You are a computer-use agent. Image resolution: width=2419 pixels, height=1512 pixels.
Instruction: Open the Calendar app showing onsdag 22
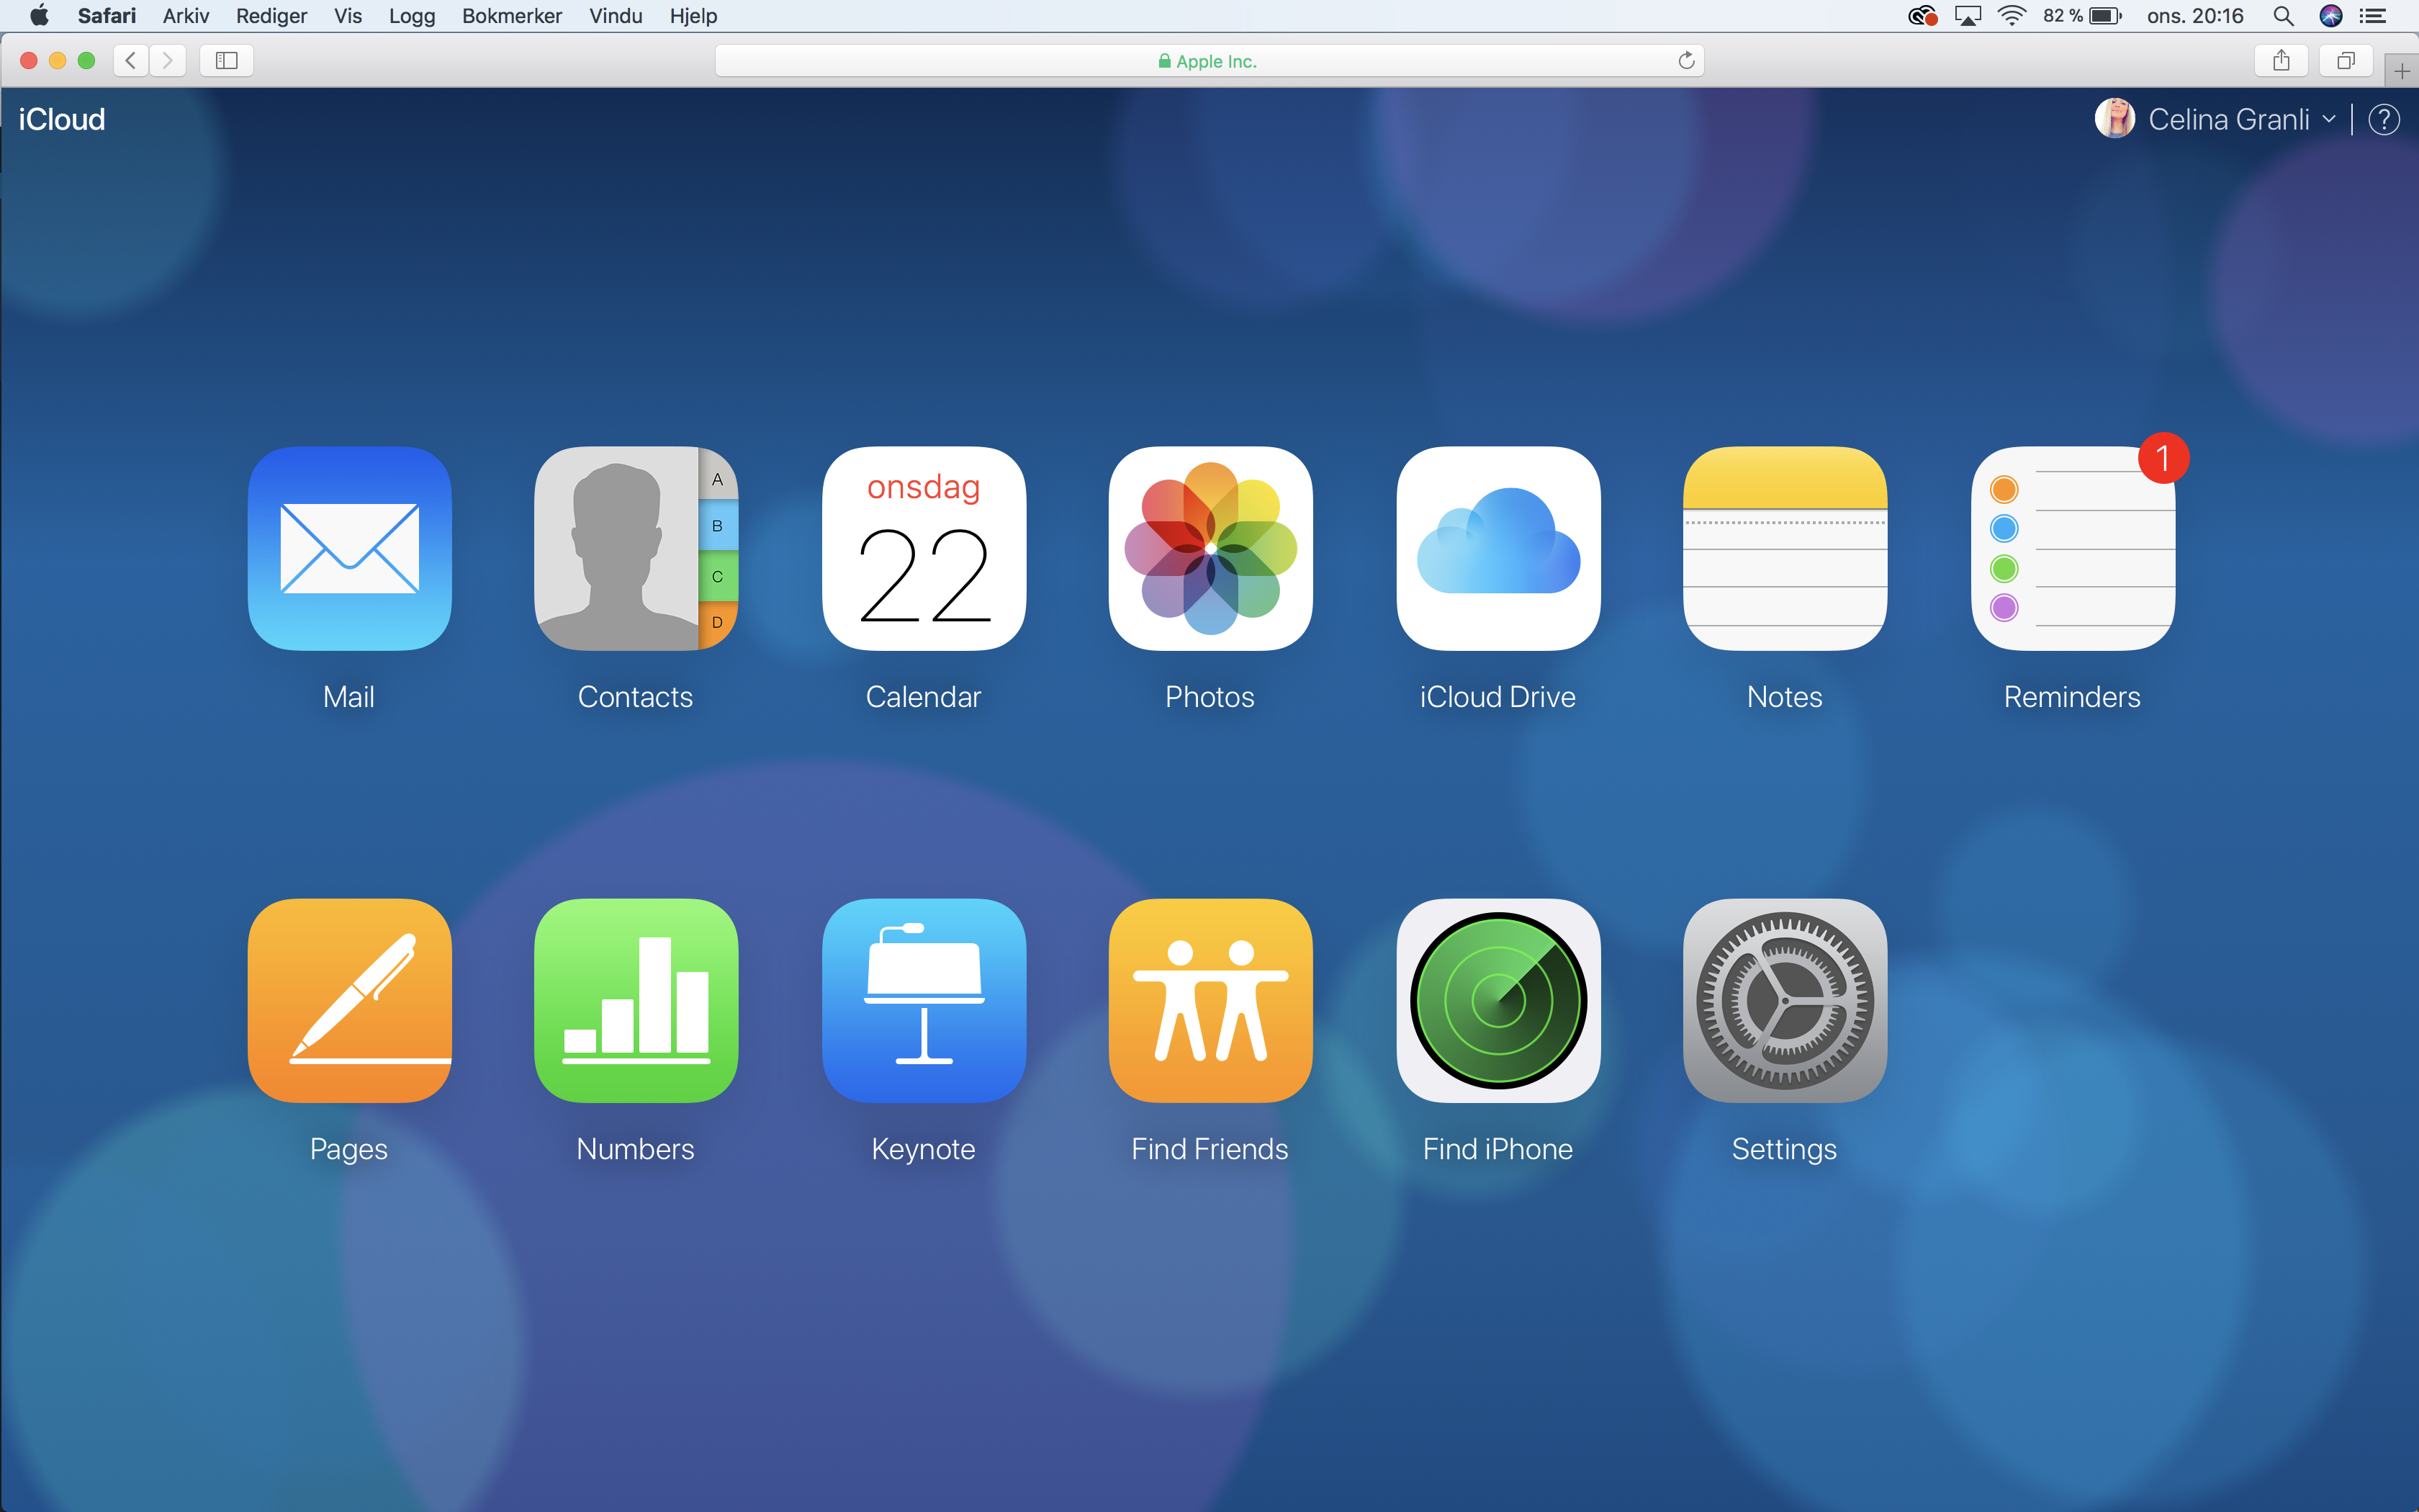(x=924, y=548)
